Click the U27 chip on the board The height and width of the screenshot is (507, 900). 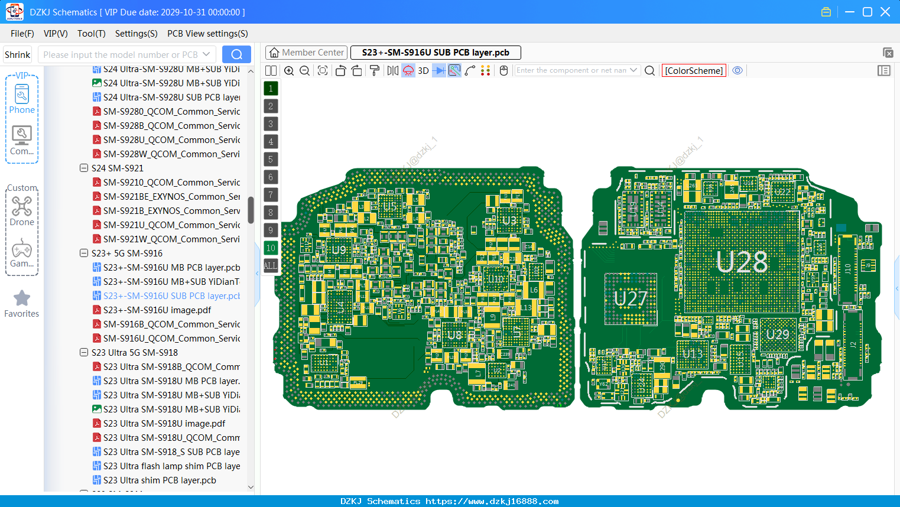631,299
